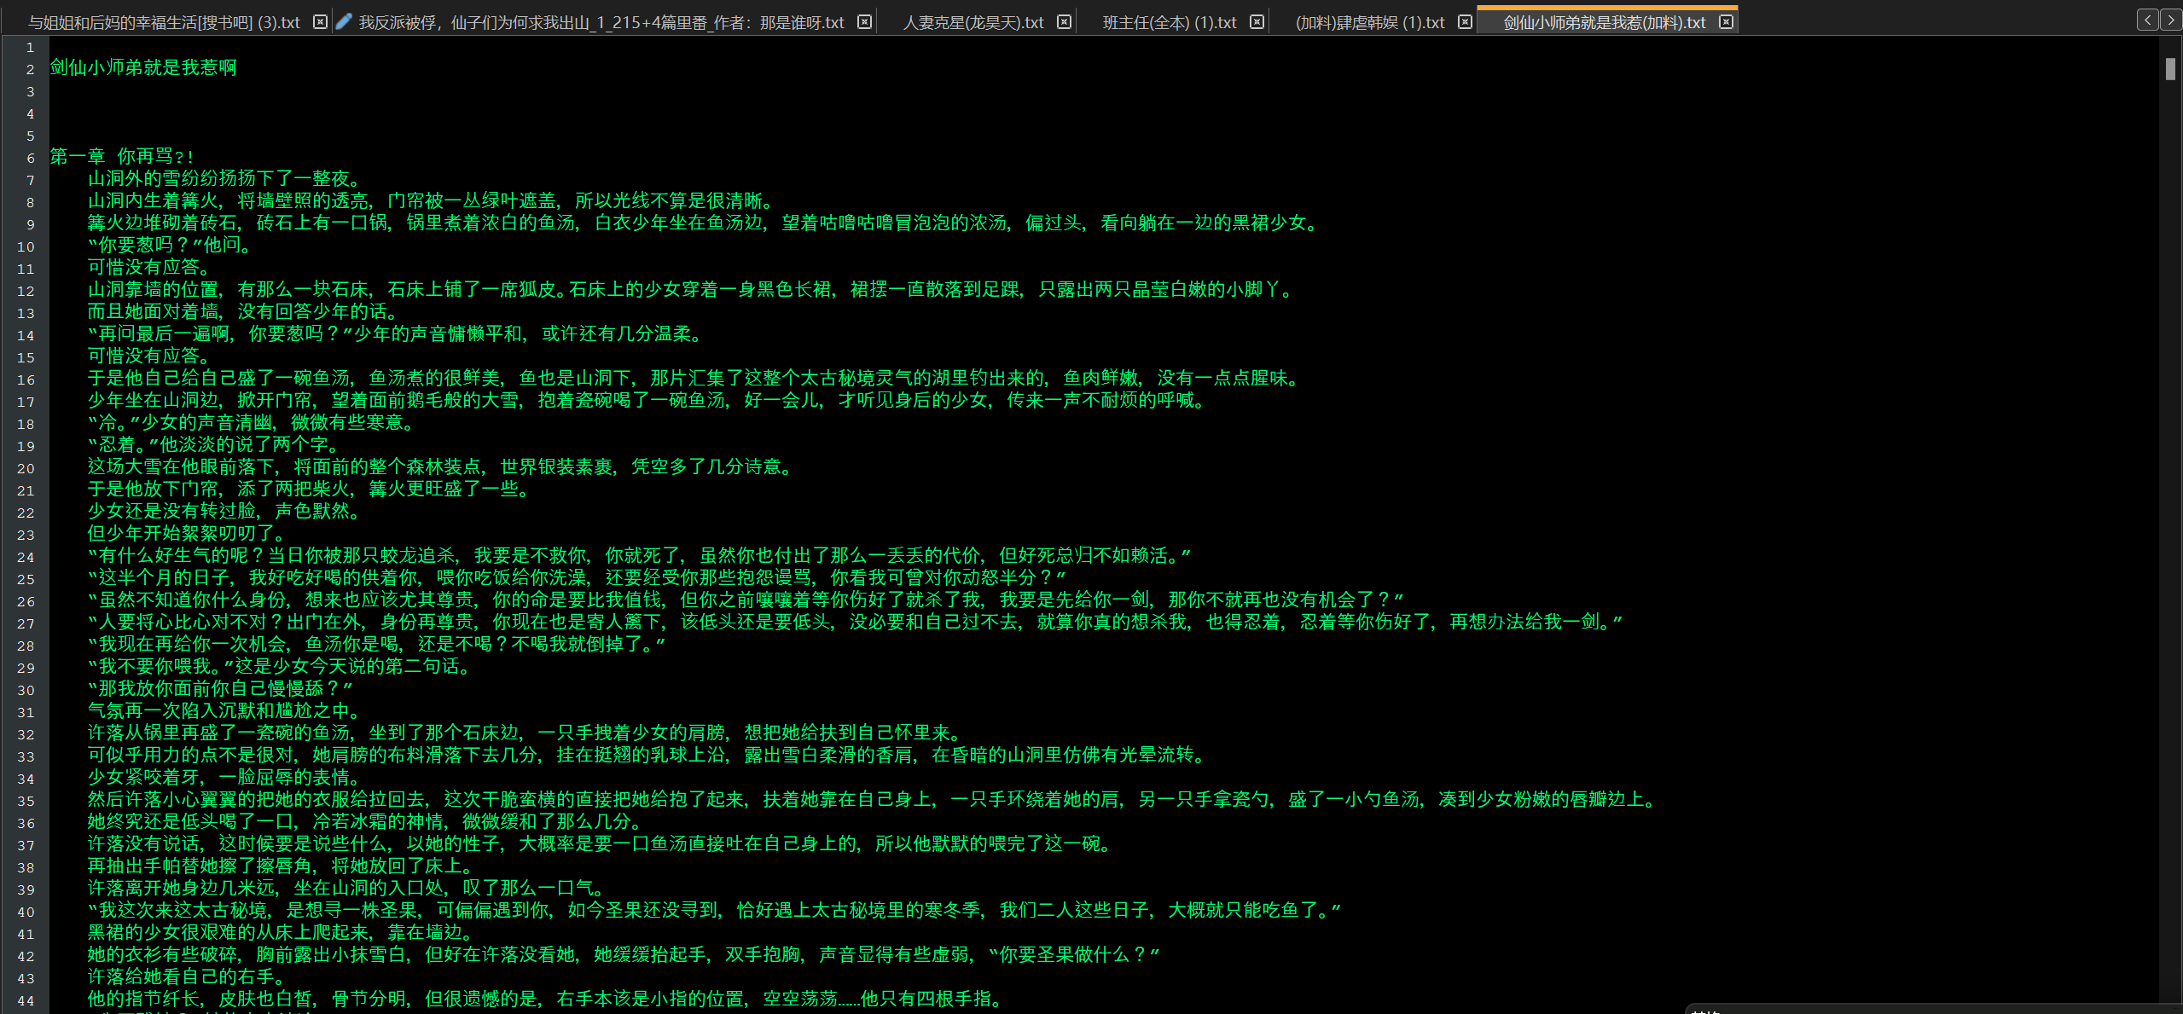The image size is (2183, 1014).
Task: Close the active 剑仙小师弟 tab
Action: 1726,22
